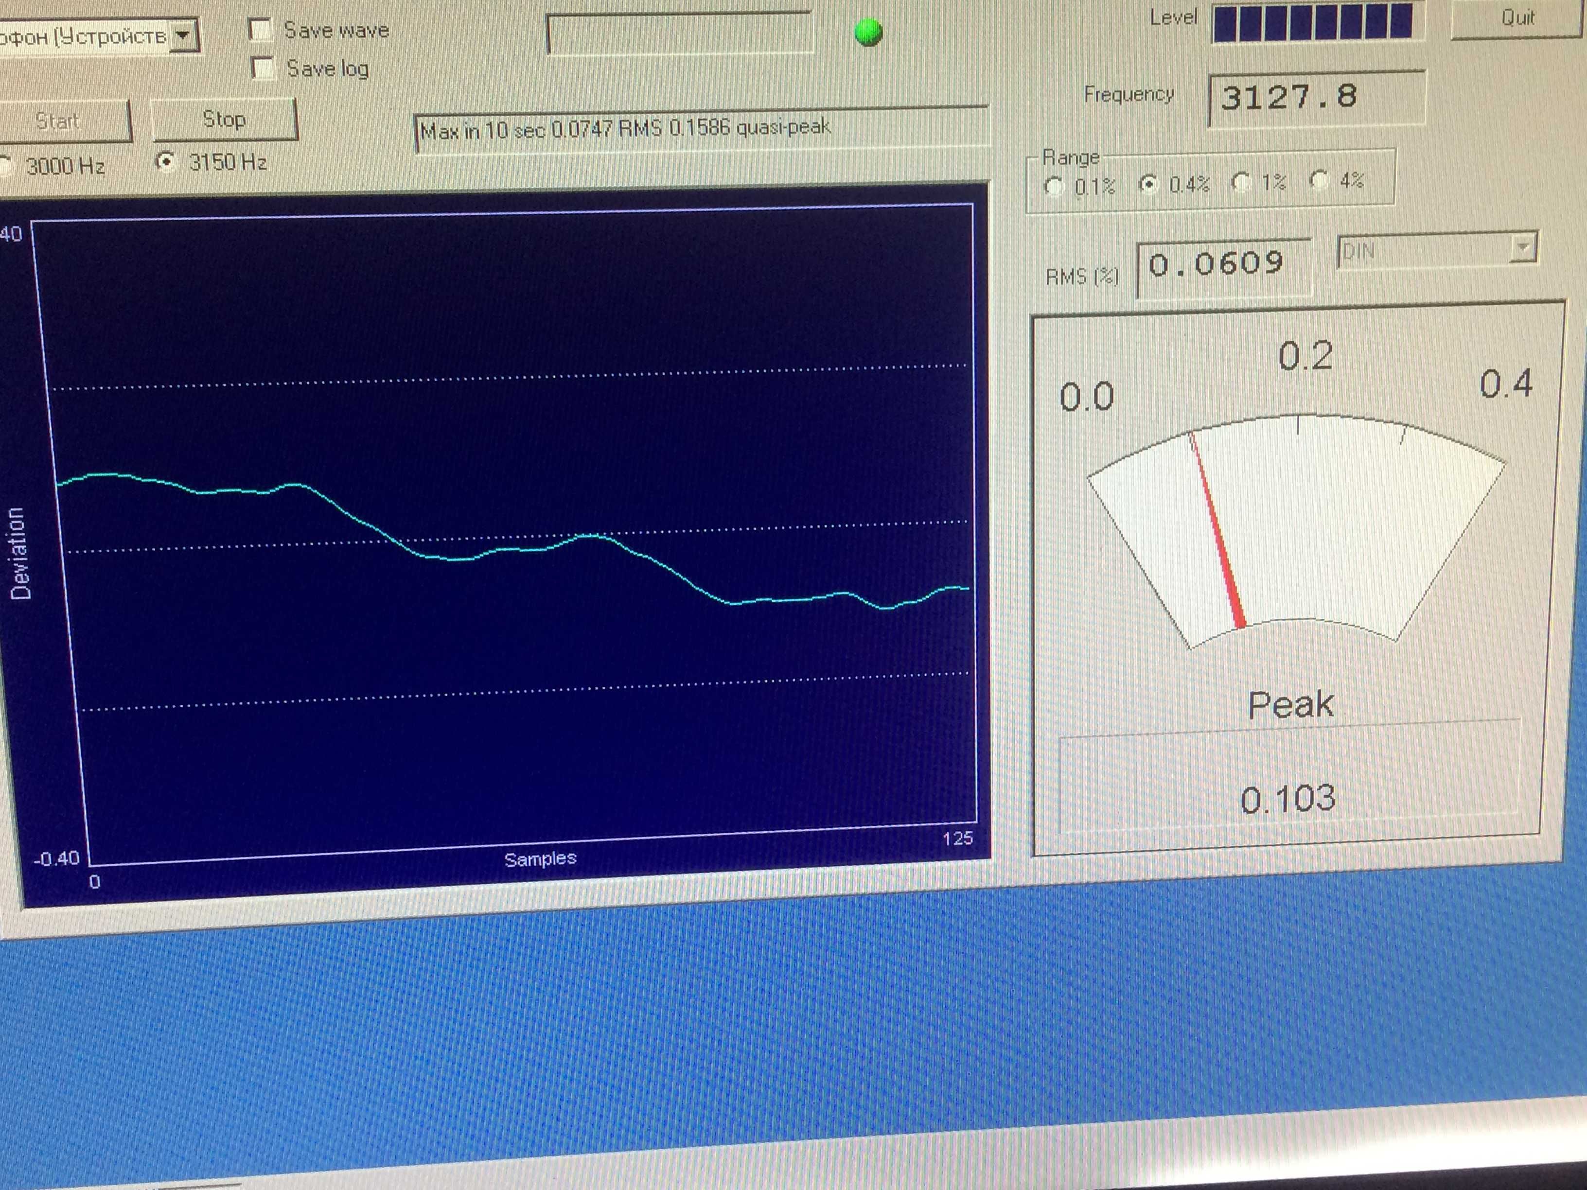
Task: Click the 0.2 mark on the meter
Action: pyautogui.click(x=1305, y=356)
